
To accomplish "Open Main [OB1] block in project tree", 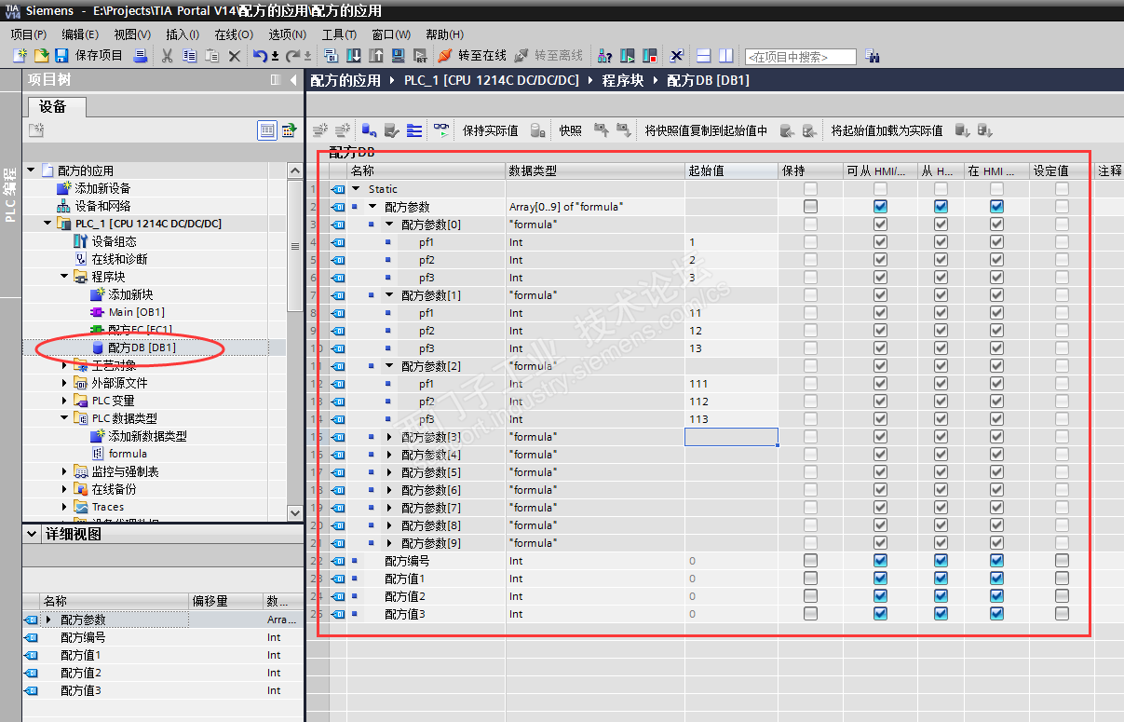I will tap(136, 312).
